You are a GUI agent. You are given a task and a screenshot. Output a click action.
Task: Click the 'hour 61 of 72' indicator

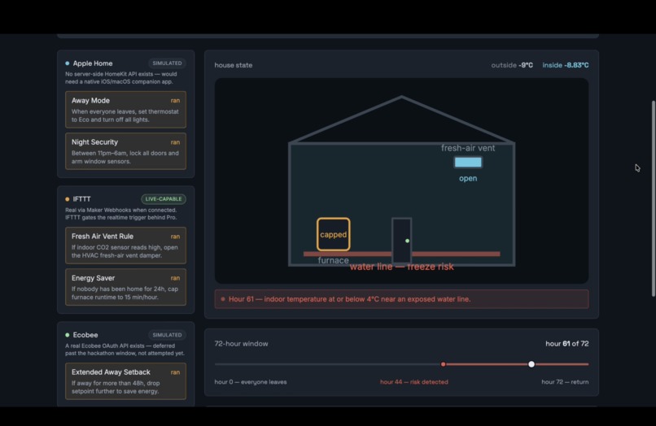point(567,344)
